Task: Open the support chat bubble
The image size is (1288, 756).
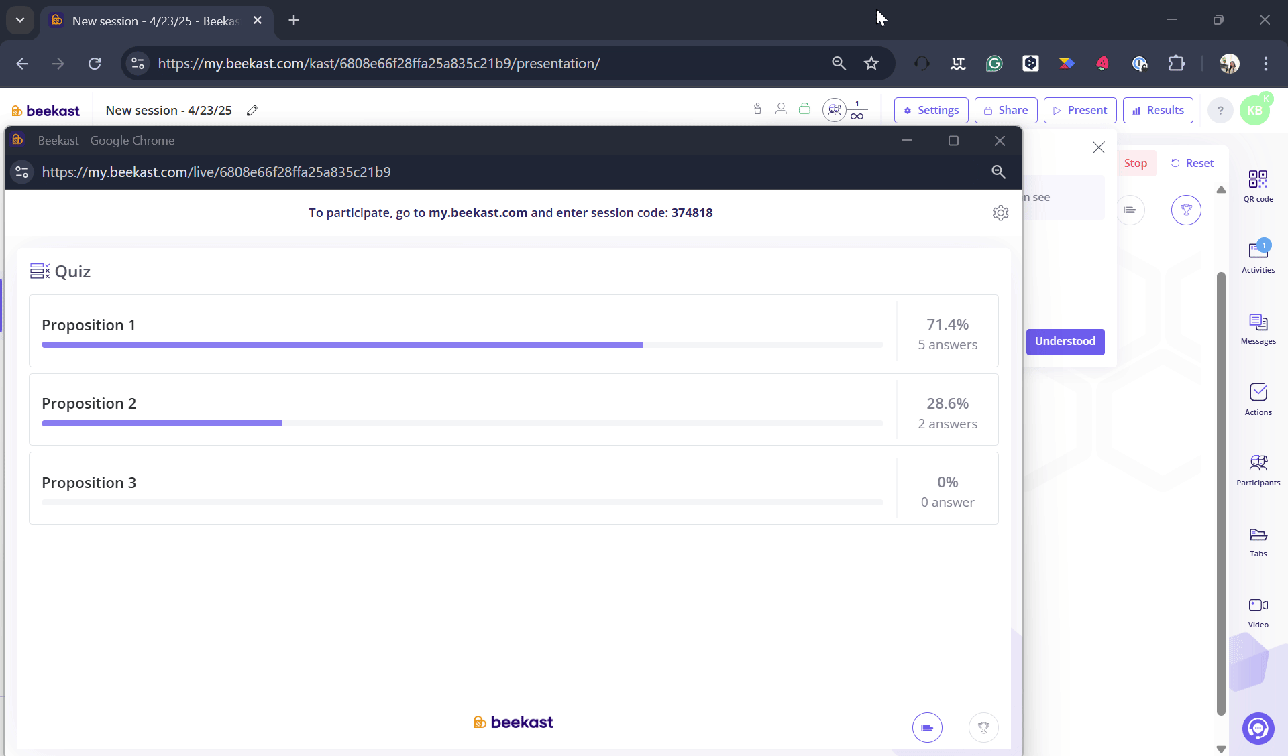Action: pos(1258,729)
